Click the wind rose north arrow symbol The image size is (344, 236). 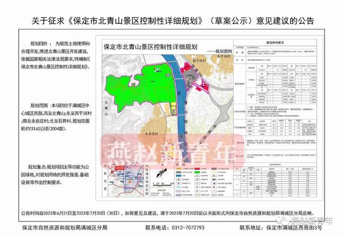click(x=161, y=172)
